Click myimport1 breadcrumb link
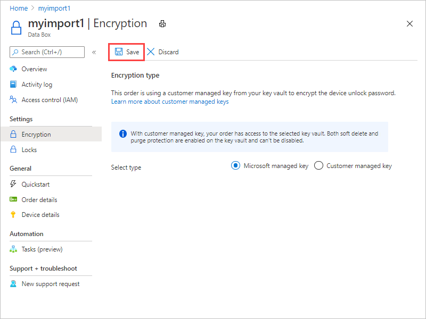Viewport: 426px width, 319px height. 54,9
